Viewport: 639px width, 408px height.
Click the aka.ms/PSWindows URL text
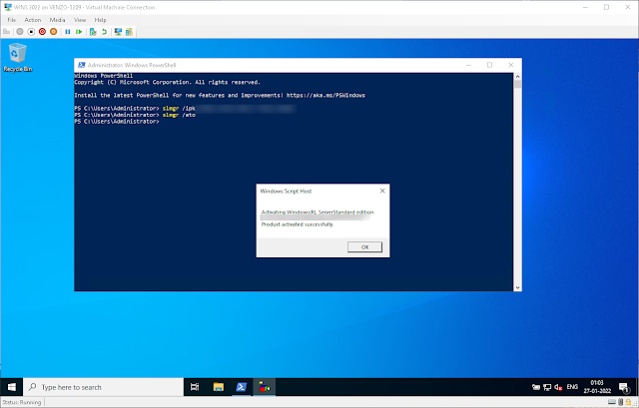[325, 96]
